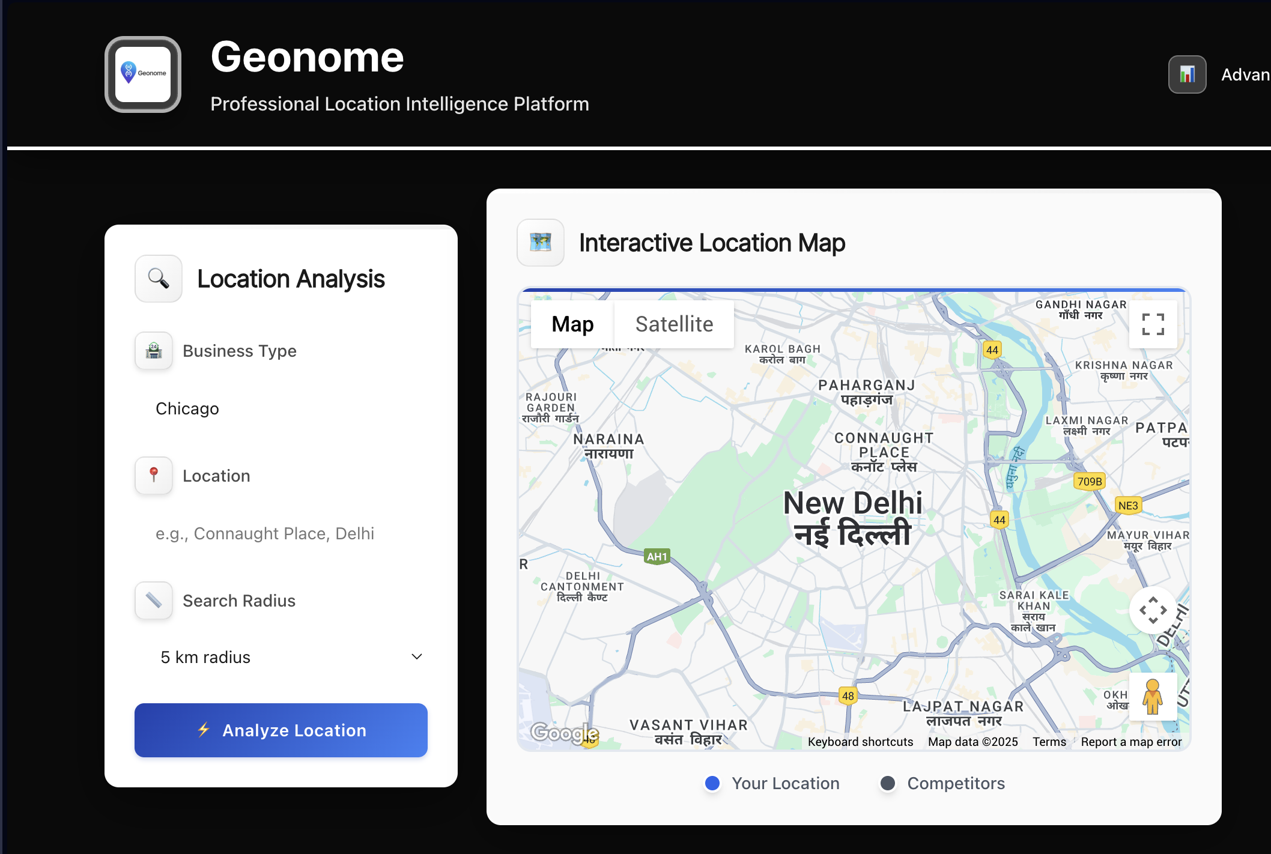The image size is (1271, 854).
Task: Click Report a map error link
Action: coord(1131,742)
